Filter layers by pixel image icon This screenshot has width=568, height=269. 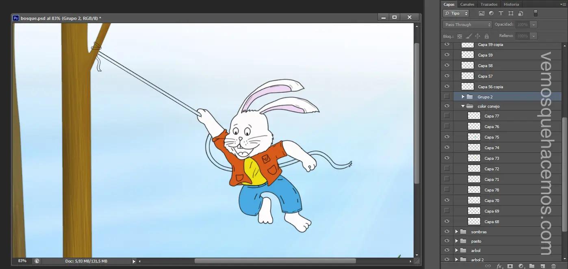(482, 13)
